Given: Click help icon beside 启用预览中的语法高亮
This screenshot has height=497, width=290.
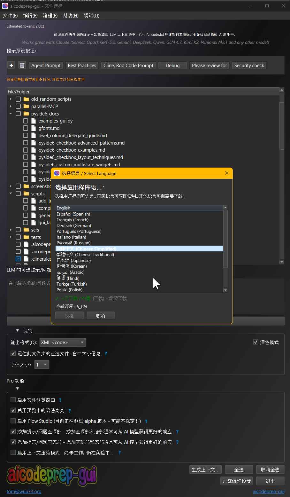Looking at the screenshot, I should pyautogui.click(x=70, y=411).
